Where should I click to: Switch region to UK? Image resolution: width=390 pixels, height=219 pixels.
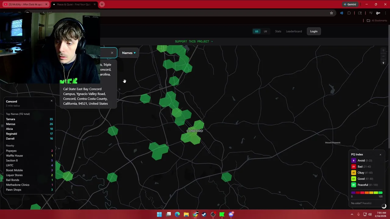[265, 31]
